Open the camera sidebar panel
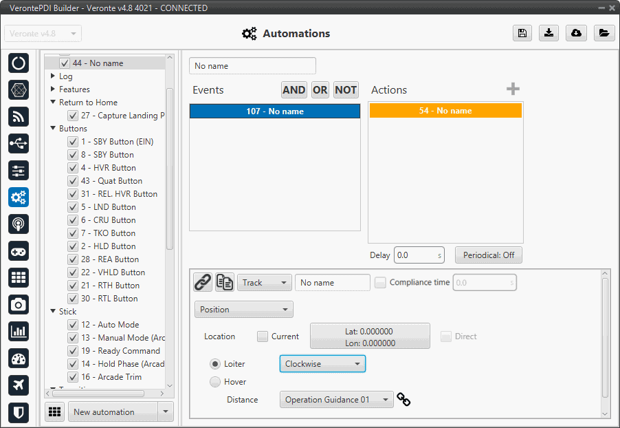Viewport: 620px width, 428px height. [x=19, y=304]
